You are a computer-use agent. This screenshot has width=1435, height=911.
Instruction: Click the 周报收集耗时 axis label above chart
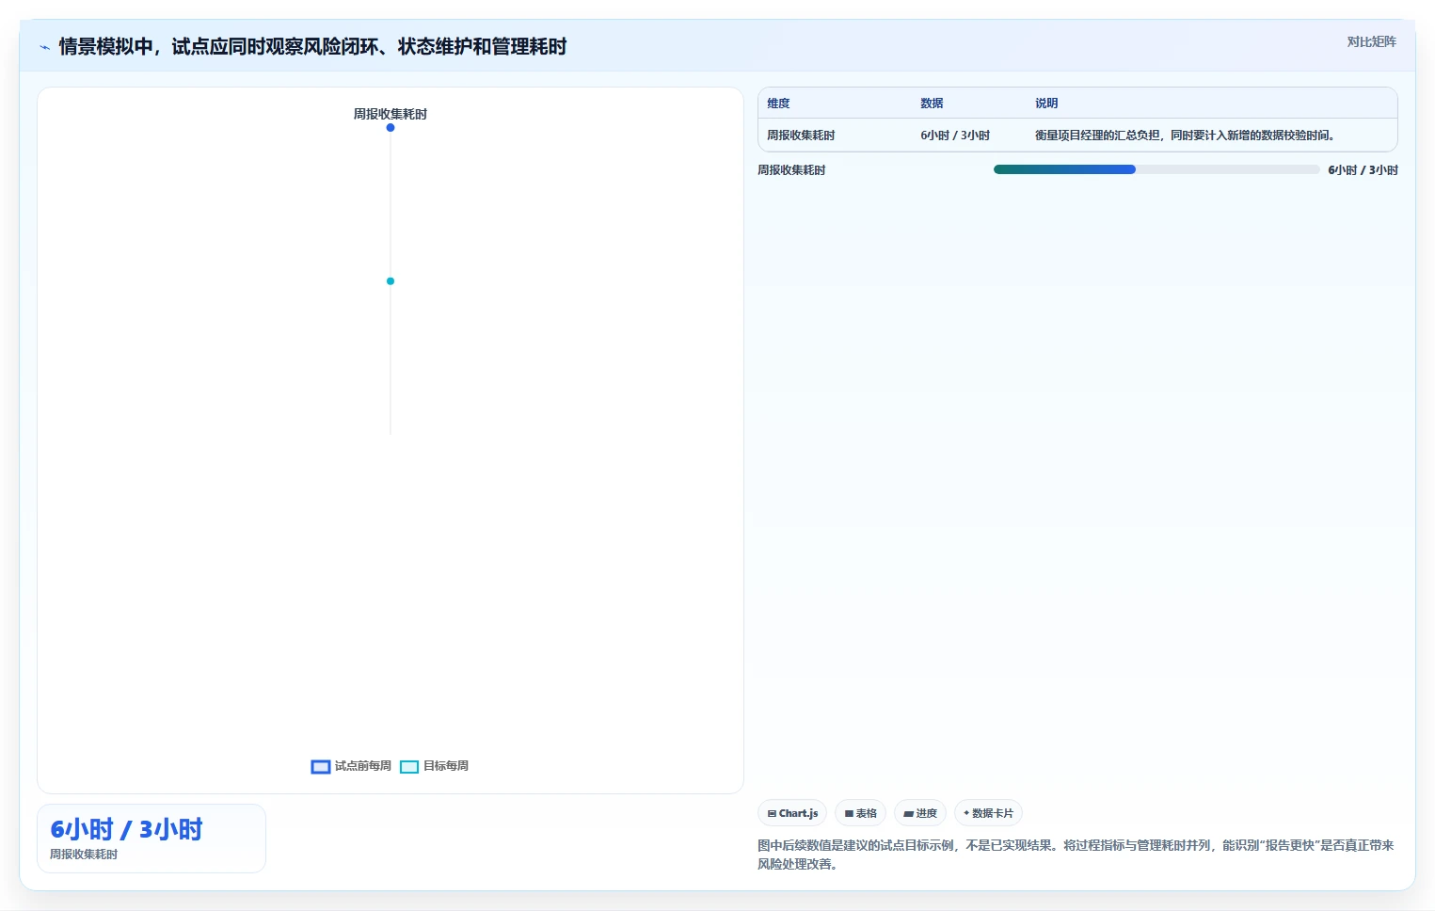pyautogui.click(x=391, y=114)
